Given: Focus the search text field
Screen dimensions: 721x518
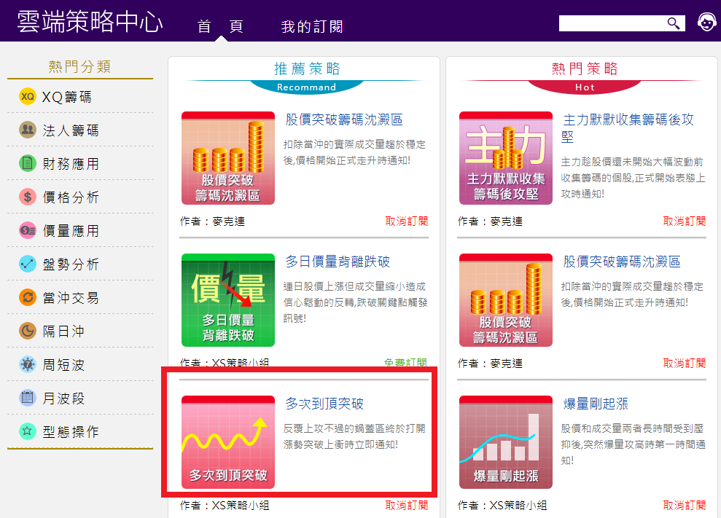Looking at the screenshot, I should 611,23.
